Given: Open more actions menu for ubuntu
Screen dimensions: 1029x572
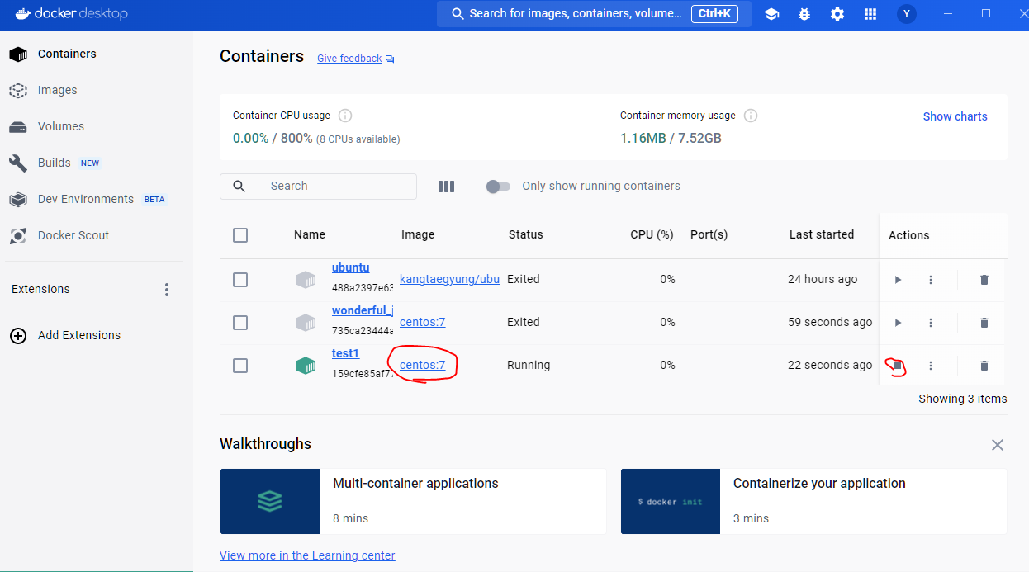Looking at the screenshot, I should point(931,280).
